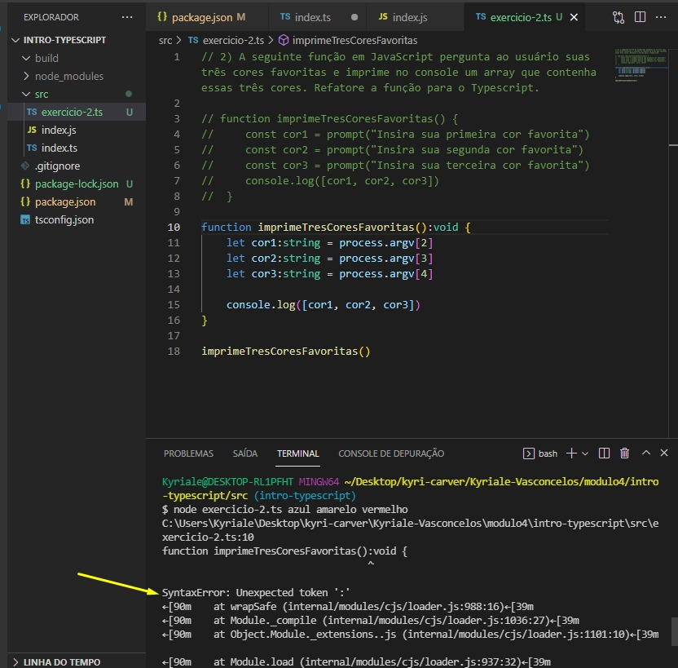Screen dimensions: 678x668
Task: Open CONSOLE DE DEPURAÇÃO tab
Action: point(391,453)
